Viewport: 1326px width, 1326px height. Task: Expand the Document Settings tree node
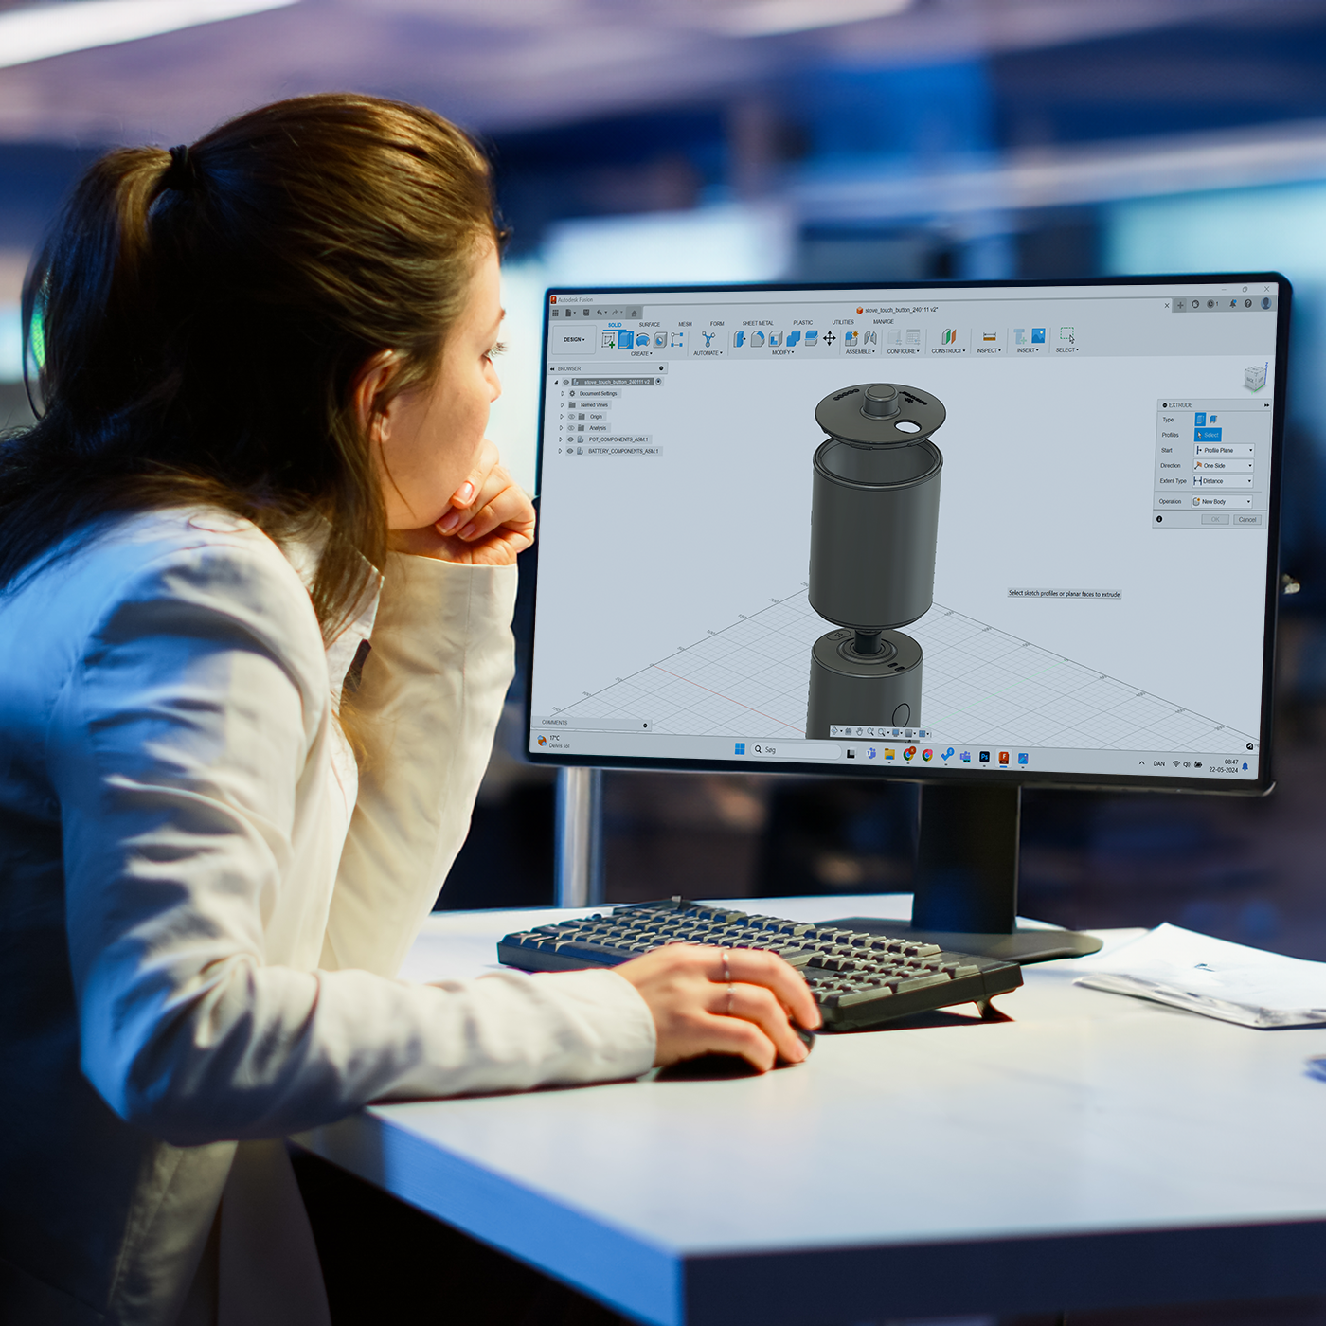563,394
